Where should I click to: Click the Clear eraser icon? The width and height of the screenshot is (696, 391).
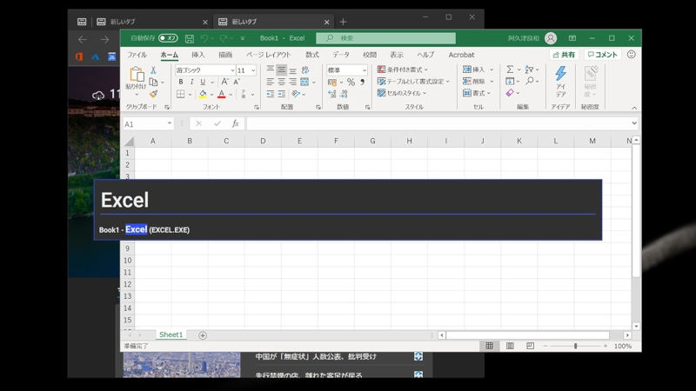point(510,93)
